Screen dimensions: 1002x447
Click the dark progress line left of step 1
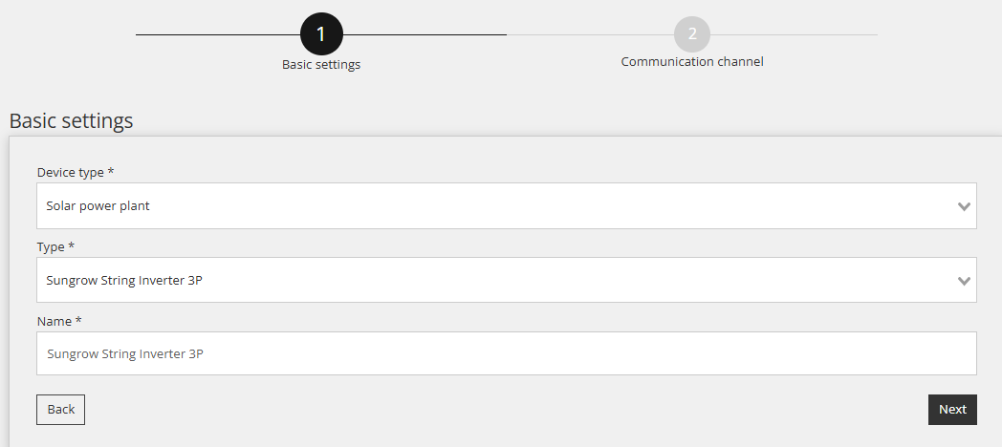218,34
